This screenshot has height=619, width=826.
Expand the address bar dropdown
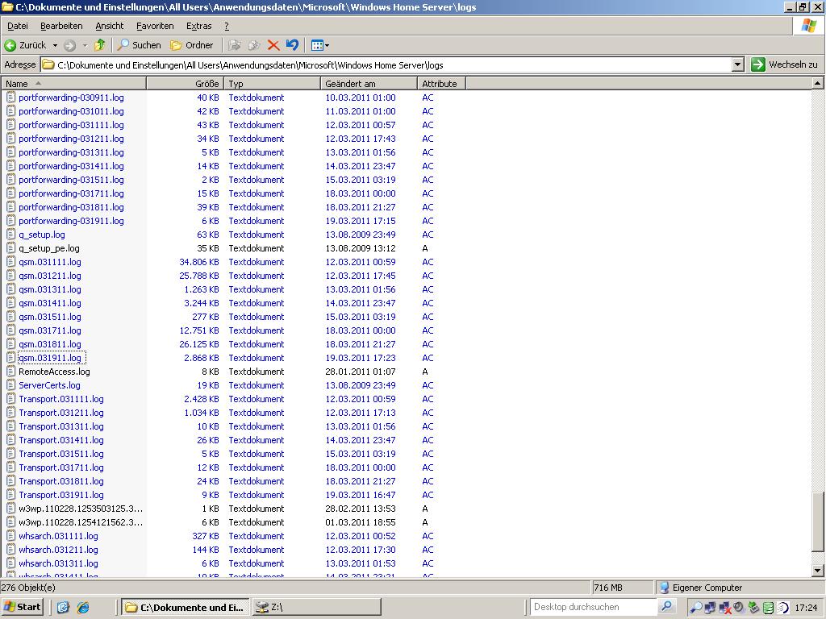point(738,64)
